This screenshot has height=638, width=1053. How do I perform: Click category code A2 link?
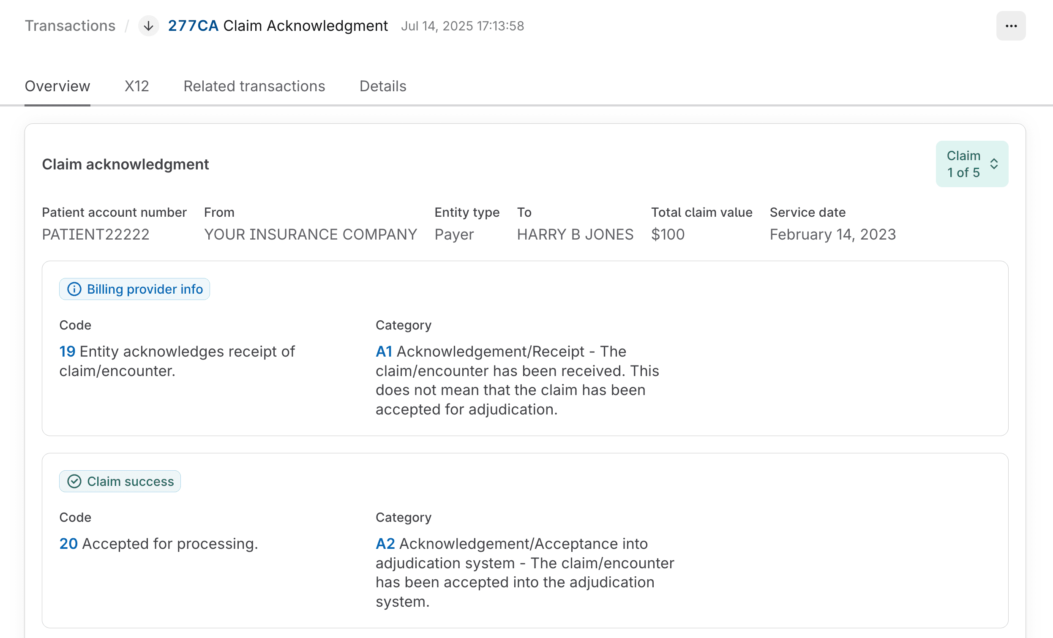point(385,544)
